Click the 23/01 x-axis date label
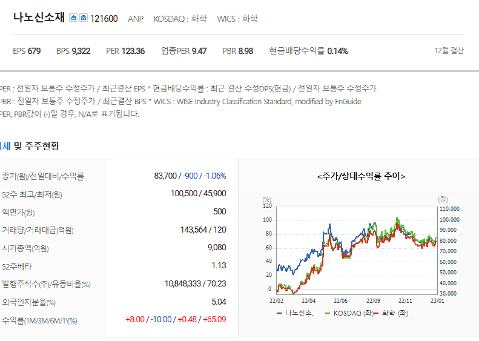 [437, 301]
